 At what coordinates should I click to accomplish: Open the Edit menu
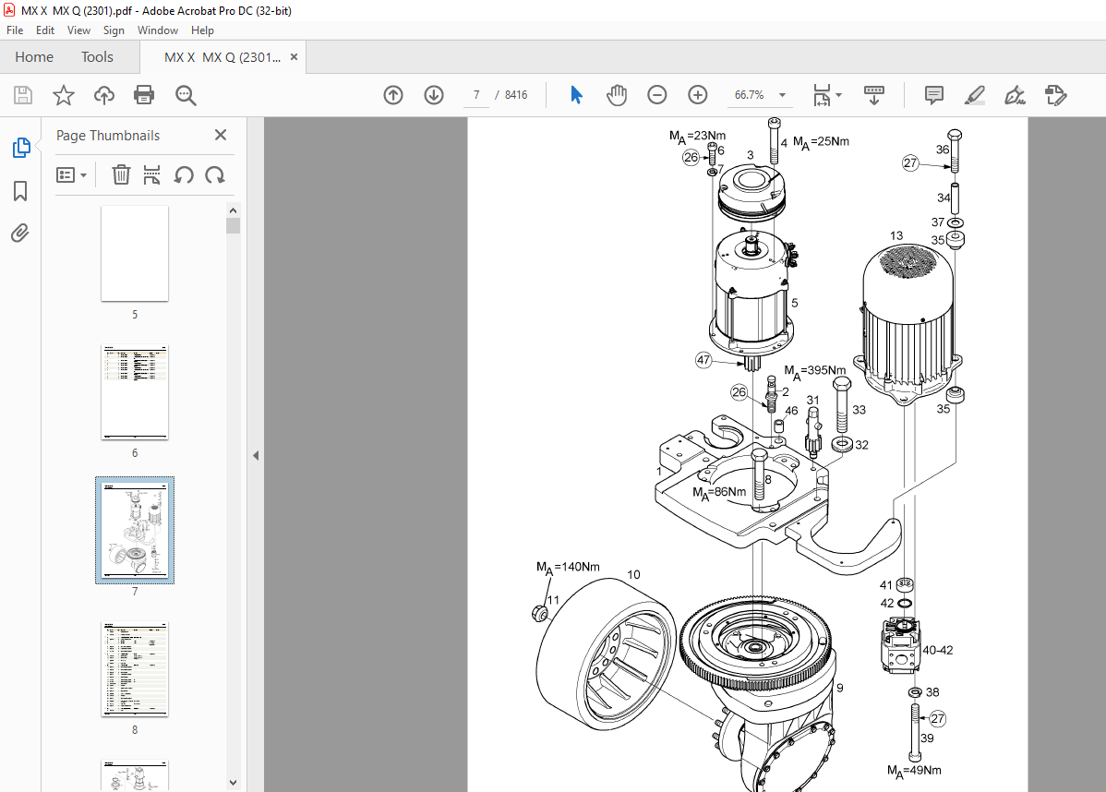click(x=45, y=30)
